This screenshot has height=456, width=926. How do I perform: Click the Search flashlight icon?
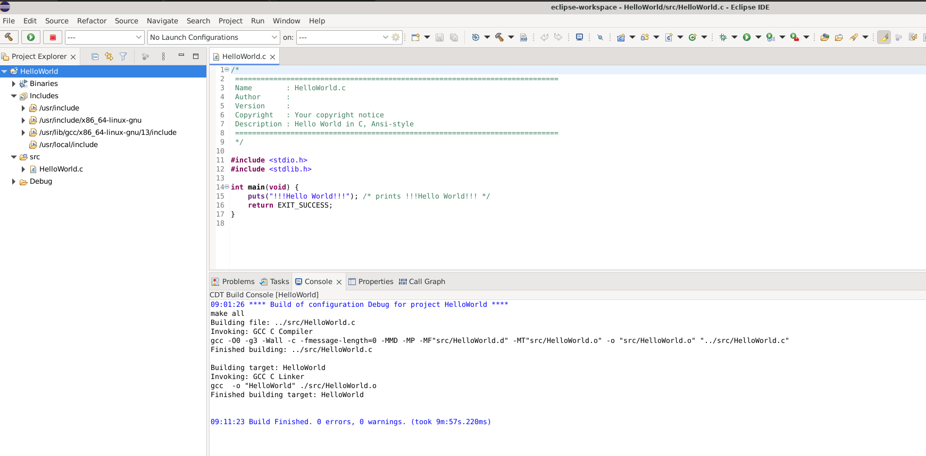[854, 37]
